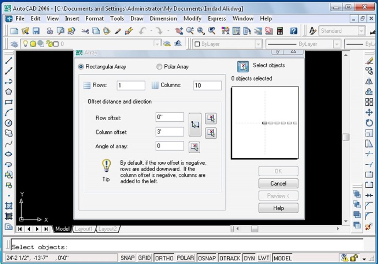This screenshot has height=264, width=378.
Task: Pick row offset icon button
Action: [211, 118]
